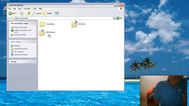This screenshot has width=189, height=106.
Task: Click the My Computer icon in sidebar
Action: [12, 52]
